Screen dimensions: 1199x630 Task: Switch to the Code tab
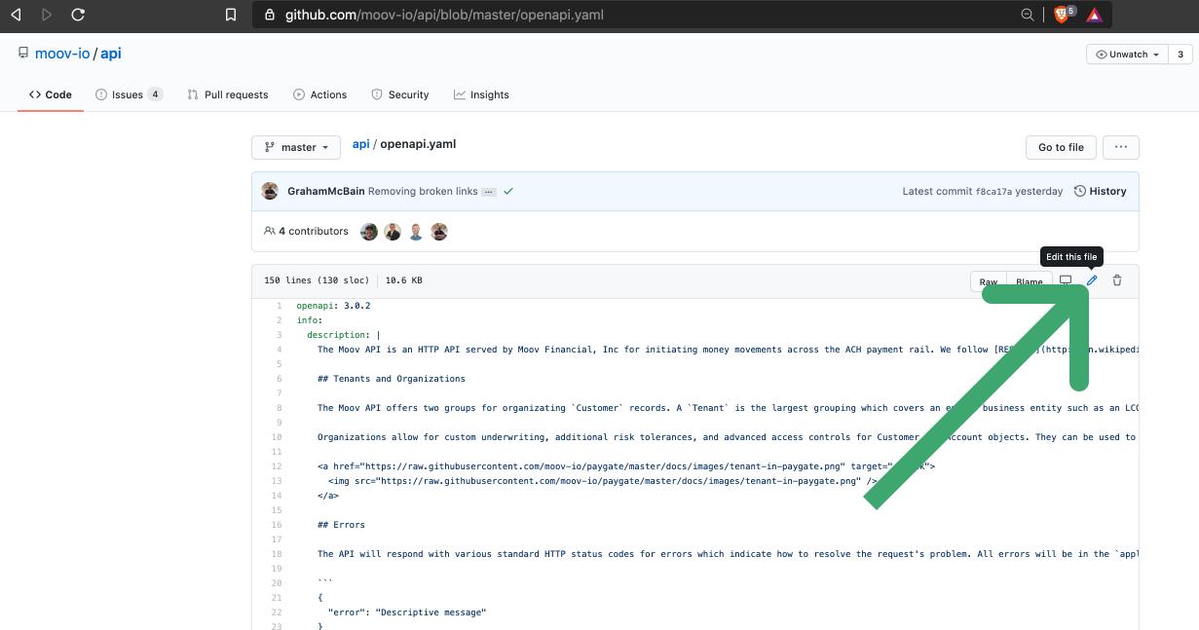tap(51, 94)
